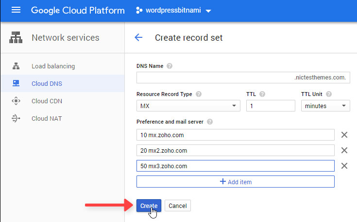Select Cloud DNS in sidebar
357x222 pixels.
[x=63, y=83]
